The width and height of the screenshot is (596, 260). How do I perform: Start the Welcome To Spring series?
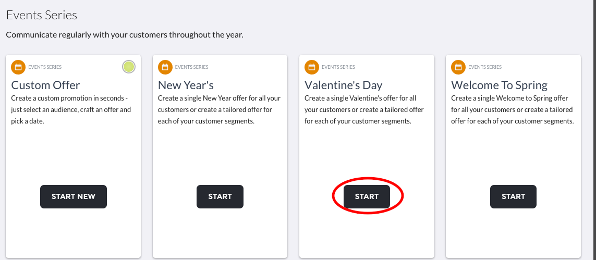(513, 196)
